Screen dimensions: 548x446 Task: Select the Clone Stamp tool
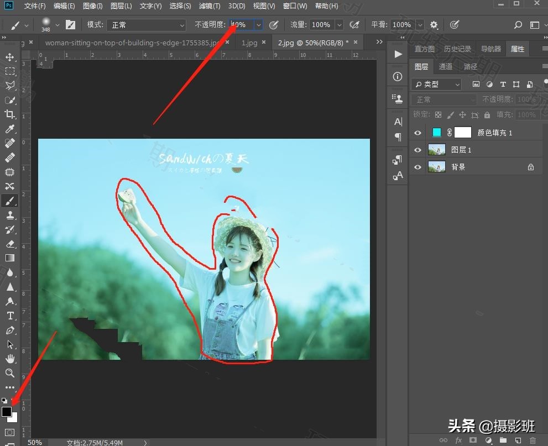pyautogui.click(x=10, y=215)
